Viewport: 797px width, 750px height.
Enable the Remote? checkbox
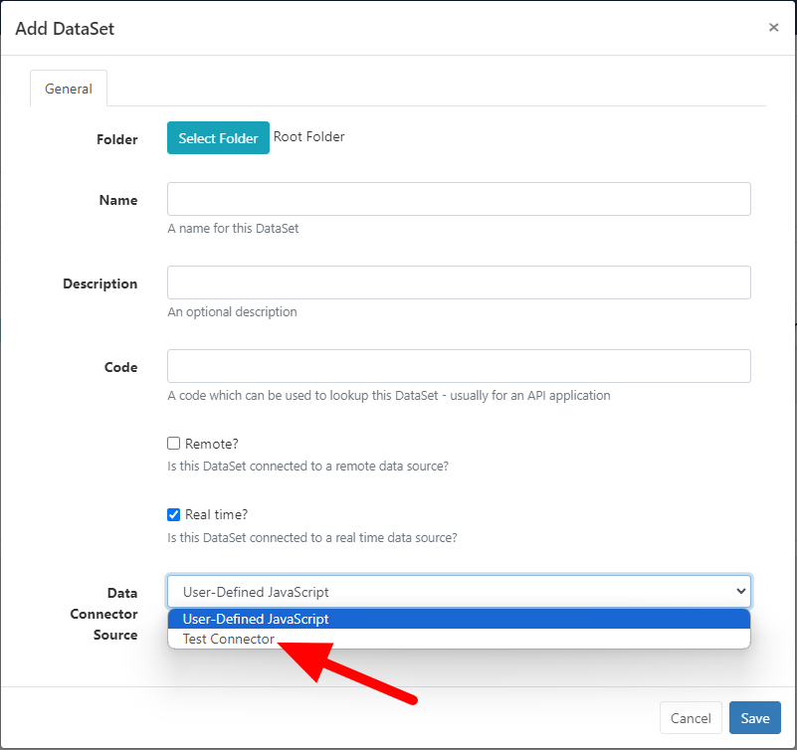(x=174, y=444)
